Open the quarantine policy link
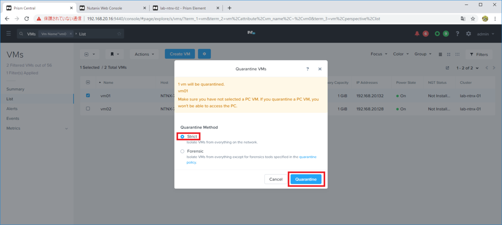 click(x=308, y=157)
